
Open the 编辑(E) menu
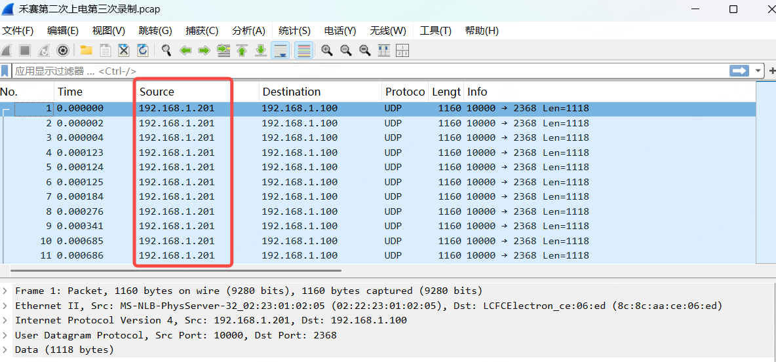(63, 31)
